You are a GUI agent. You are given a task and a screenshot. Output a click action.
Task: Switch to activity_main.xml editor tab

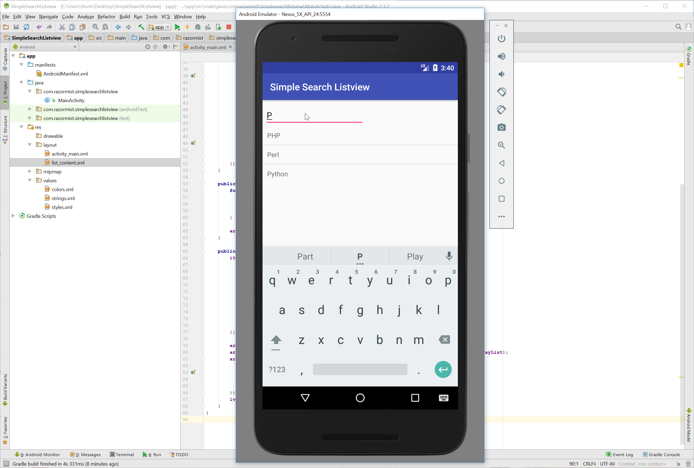coord(208,47)
